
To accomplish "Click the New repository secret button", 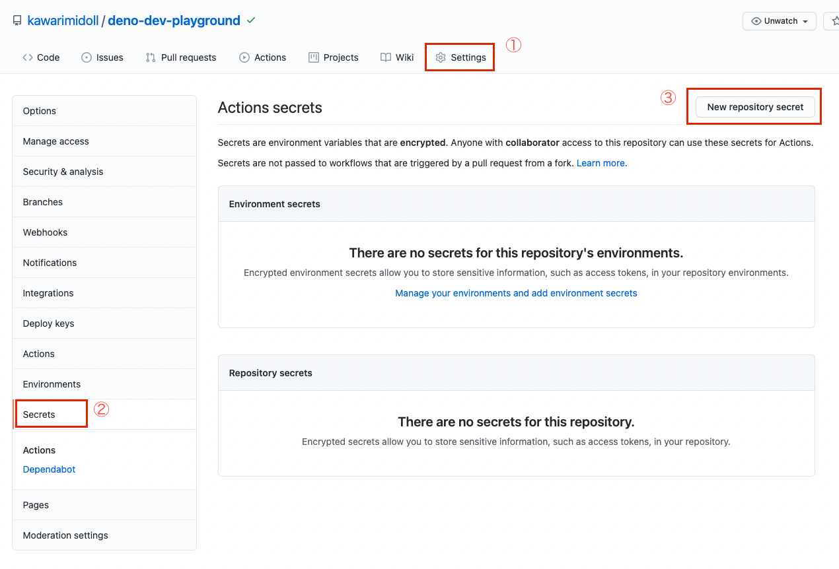I will tap(755, 107).
